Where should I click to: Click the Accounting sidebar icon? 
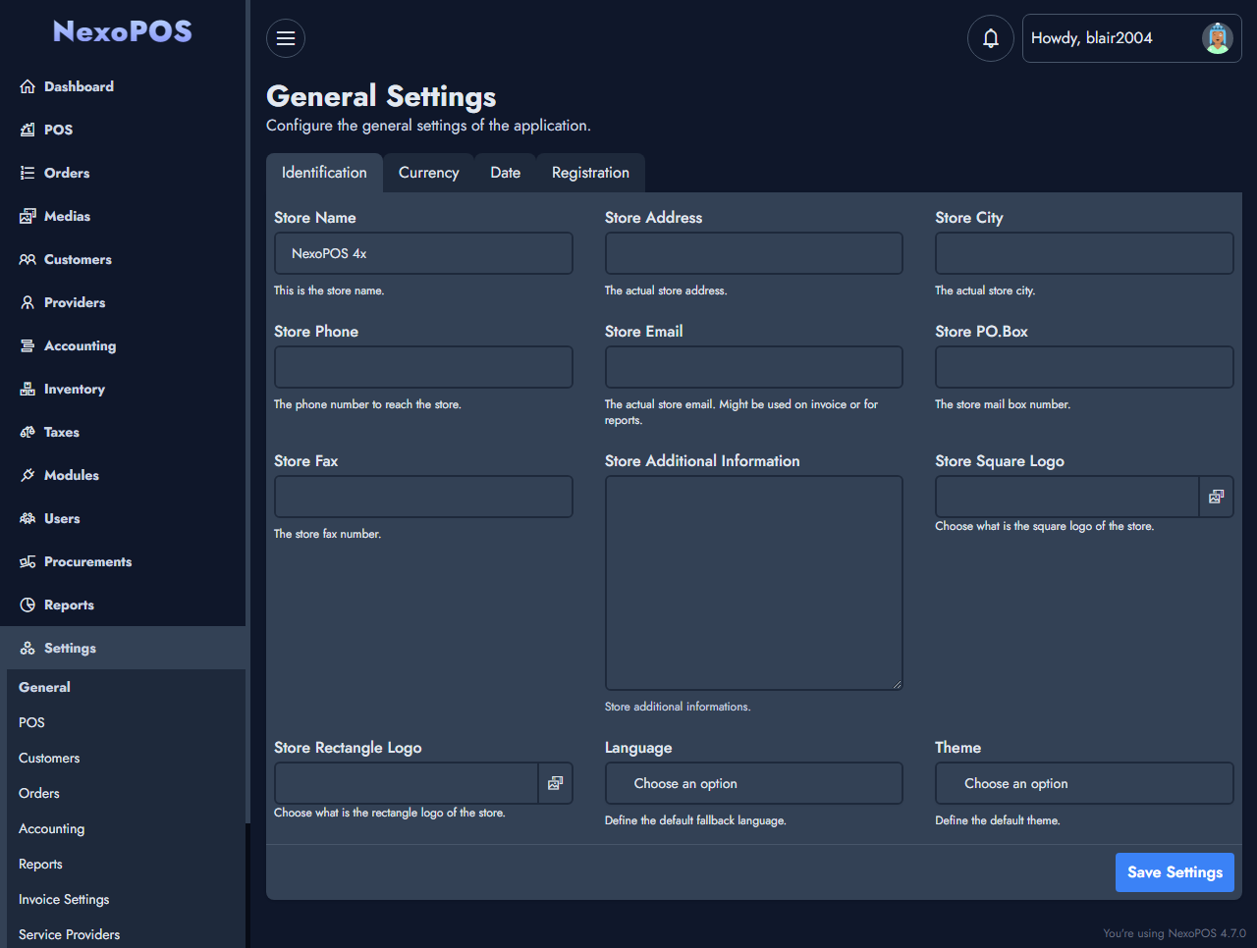[x=27, y=345]
